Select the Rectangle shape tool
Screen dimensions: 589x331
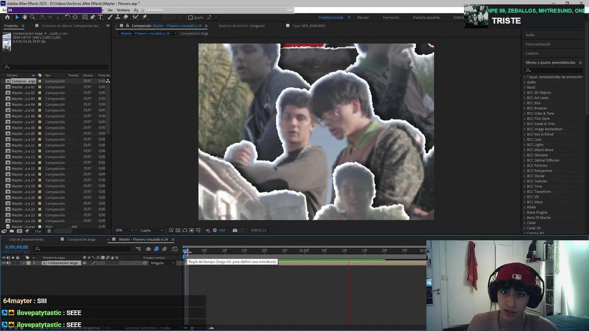click(x=85, y=17)
